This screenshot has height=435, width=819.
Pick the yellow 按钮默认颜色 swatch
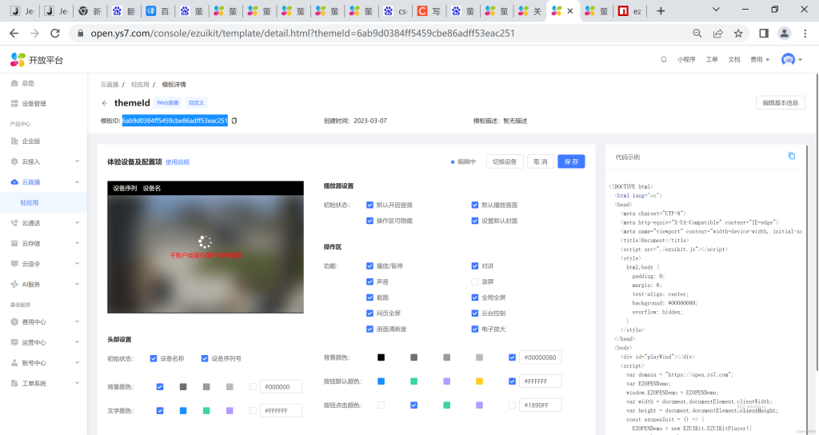479,381
